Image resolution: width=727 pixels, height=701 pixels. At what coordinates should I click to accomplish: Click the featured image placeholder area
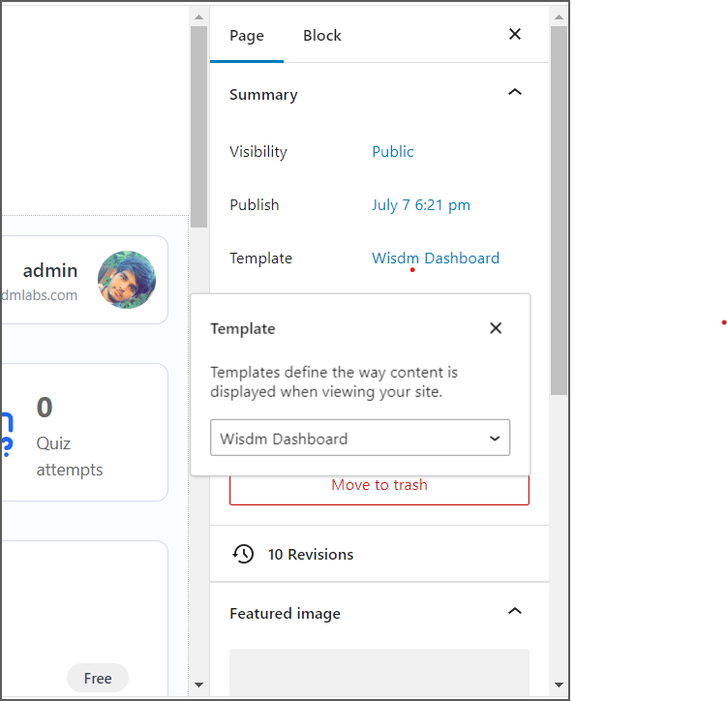(x=379, y=672)
